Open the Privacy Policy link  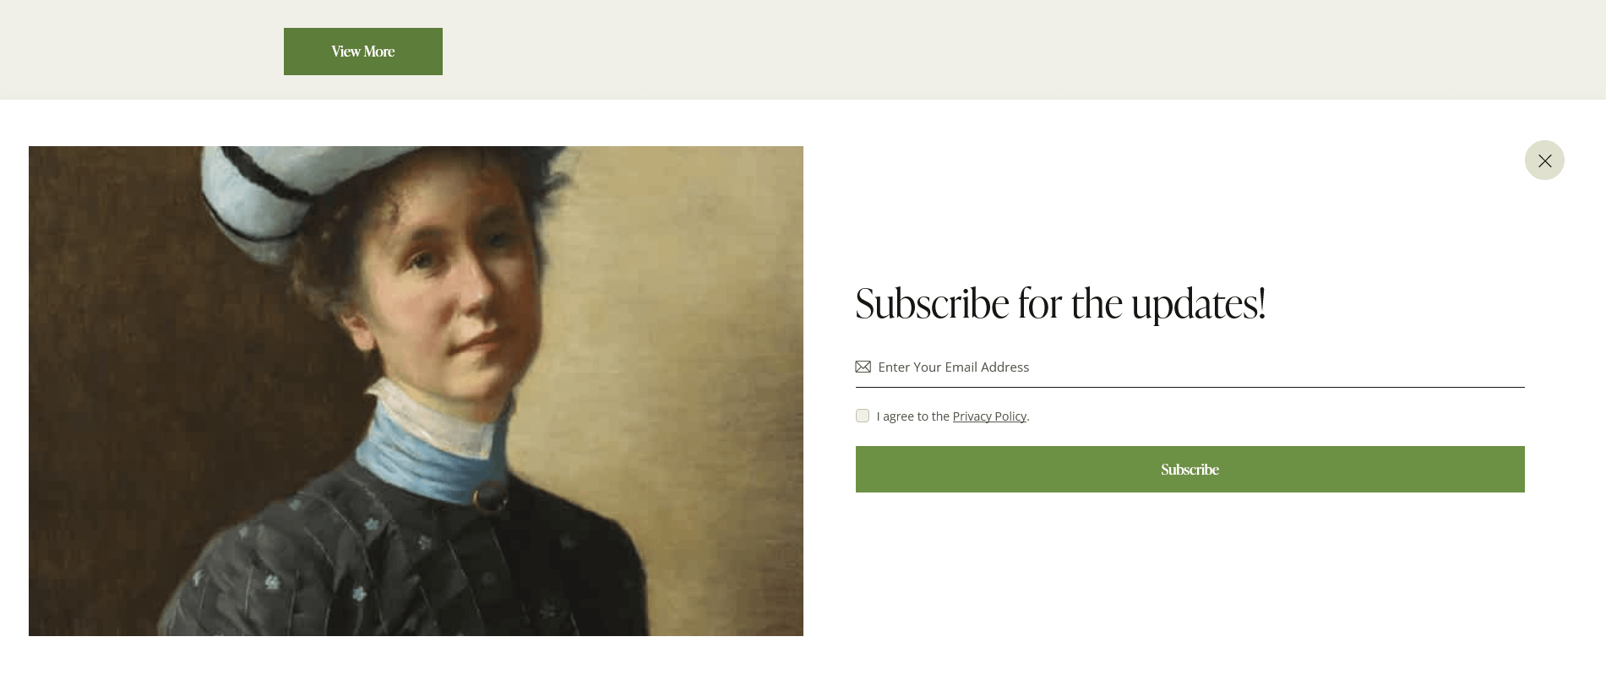click(989, 416)
